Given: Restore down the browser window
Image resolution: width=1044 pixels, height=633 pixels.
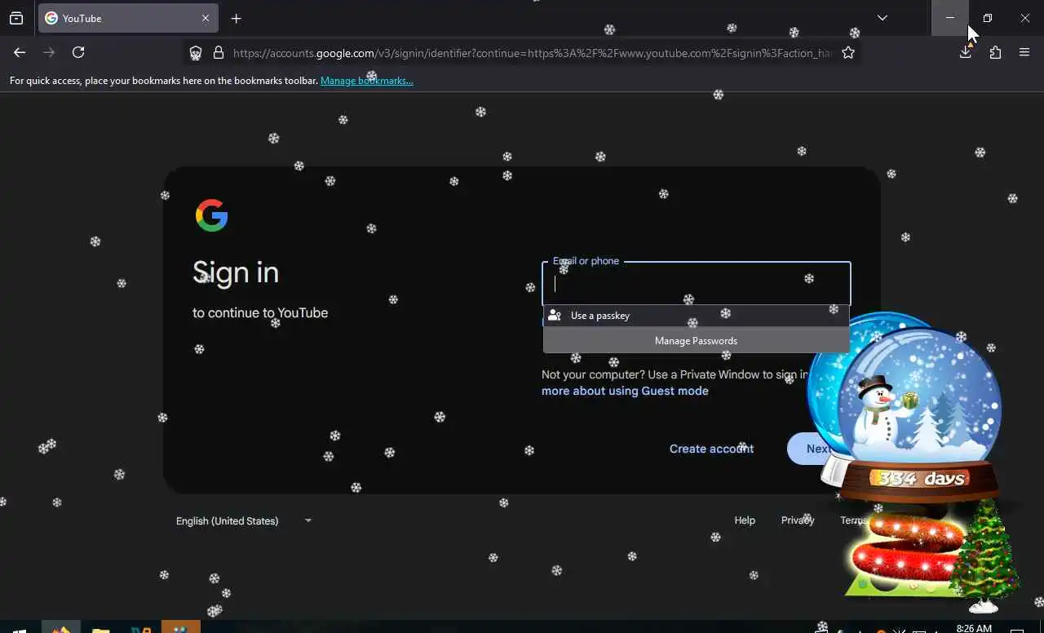Looking at the screenshot, I should coord(988,18).
